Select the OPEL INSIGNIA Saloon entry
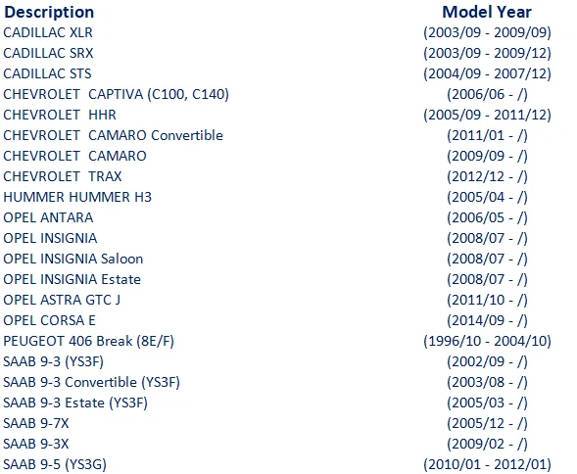This screenshot has height=474, width=577. click(x=73, y=260)
